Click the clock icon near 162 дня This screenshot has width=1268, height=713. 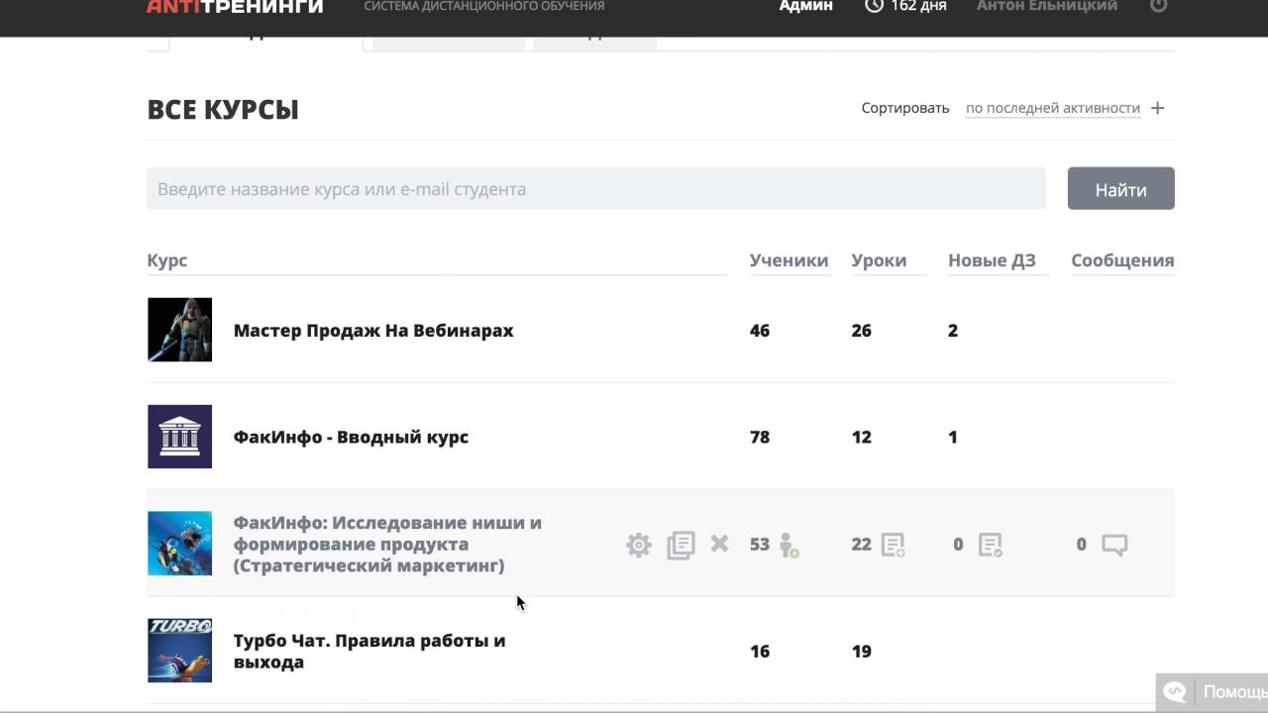874,6
